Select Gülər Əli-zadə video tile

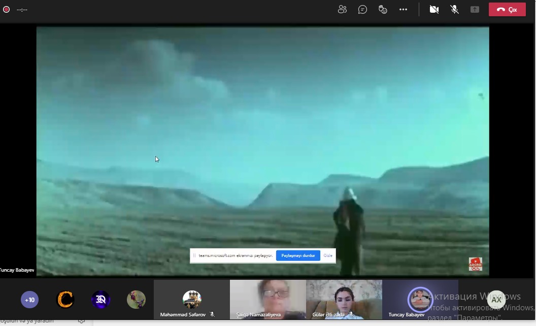point(344,300)
